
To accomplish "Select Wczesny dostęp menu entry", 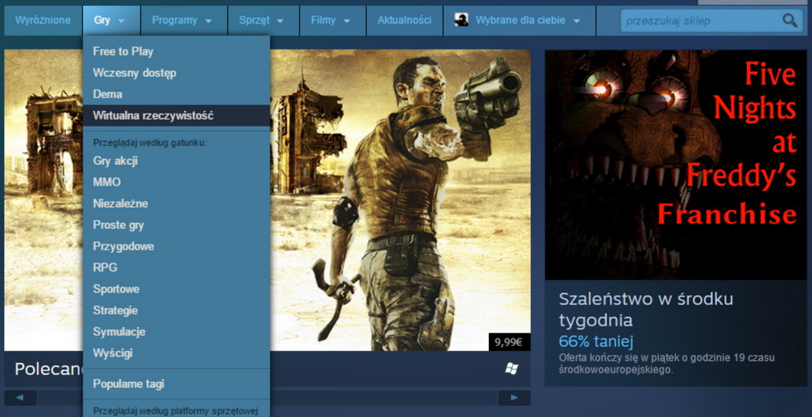I will pos(176,73).
